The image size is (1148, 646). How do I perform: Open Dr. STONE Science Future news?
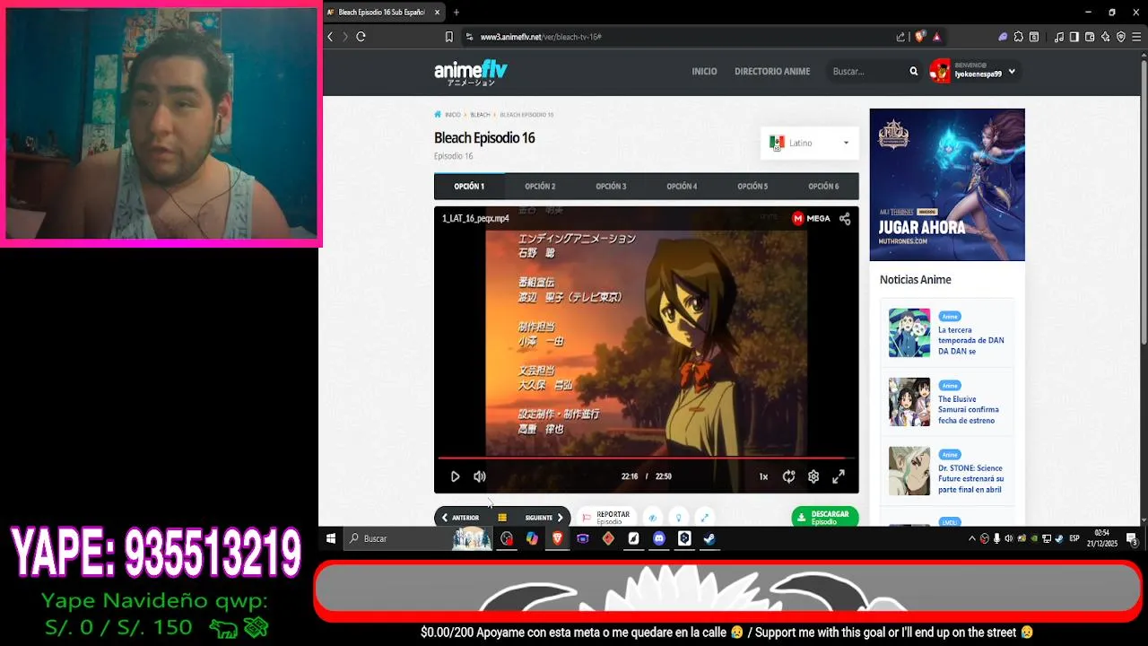970,478
